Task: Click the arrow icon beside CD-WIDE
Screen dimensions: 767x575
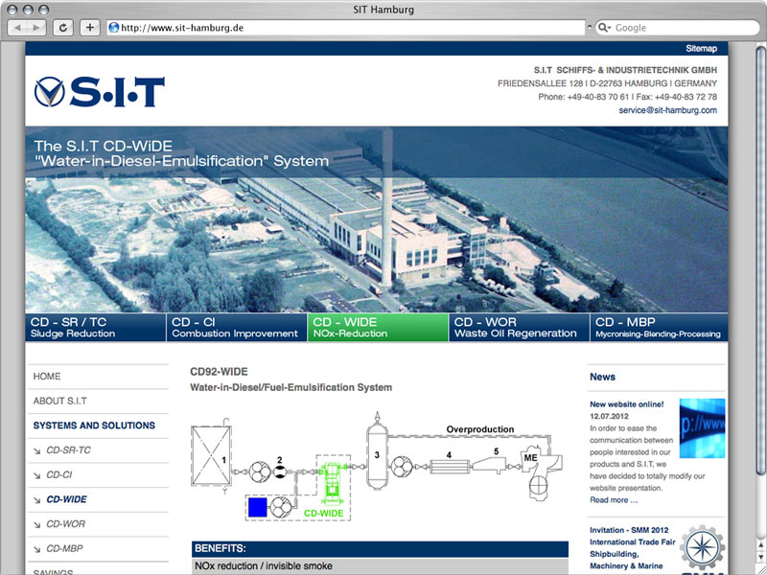Action: (x=36, y=500)
